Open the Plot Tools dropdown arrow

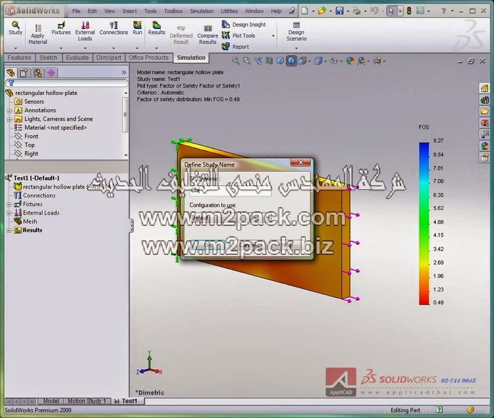tap(273, 36)
